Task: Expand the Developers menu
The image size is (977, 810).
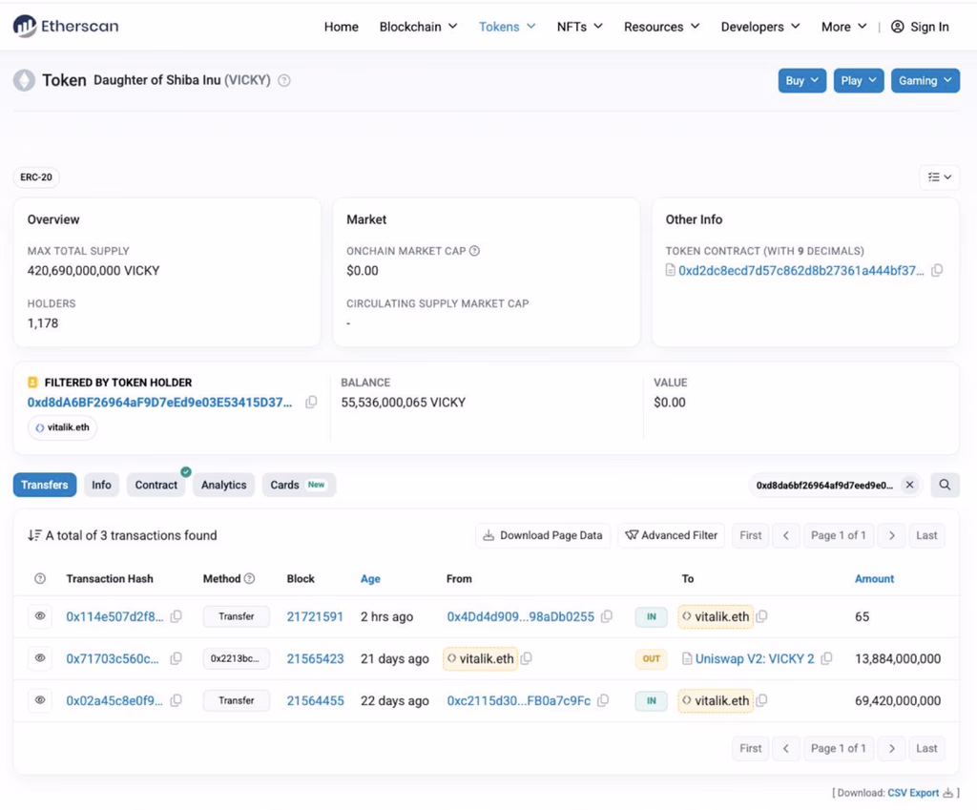Action: click(760, 27)
